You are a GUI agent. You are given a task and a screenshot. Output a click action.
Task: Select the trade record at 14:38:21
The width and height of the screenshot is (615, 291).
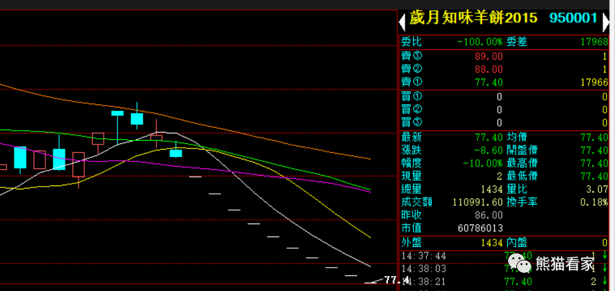505,281
